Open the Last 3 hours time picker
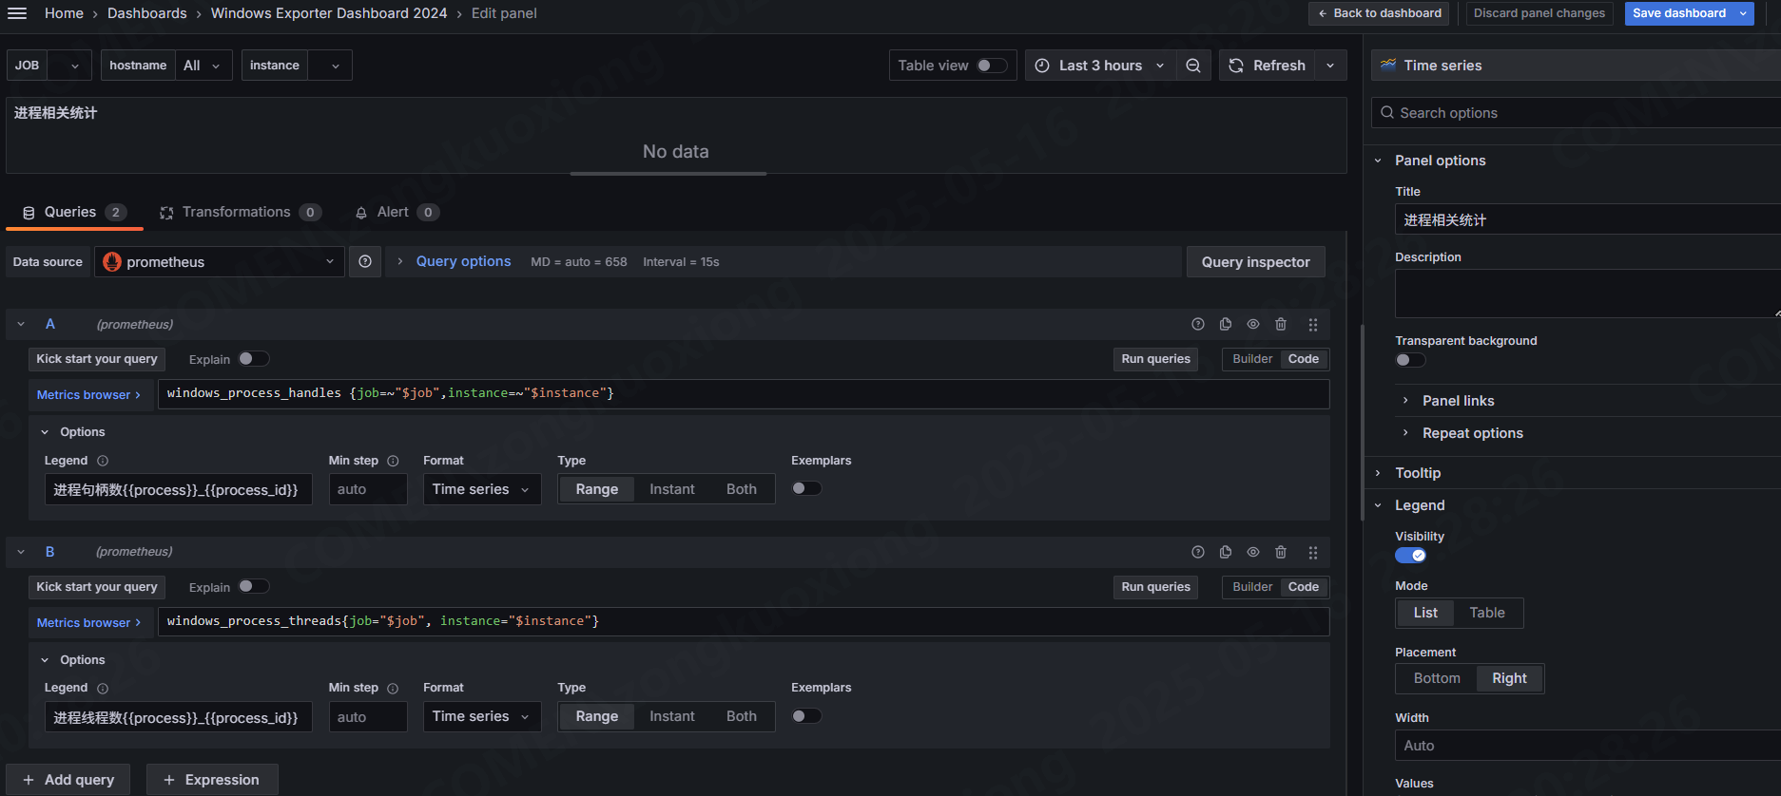 (1100, 66)
